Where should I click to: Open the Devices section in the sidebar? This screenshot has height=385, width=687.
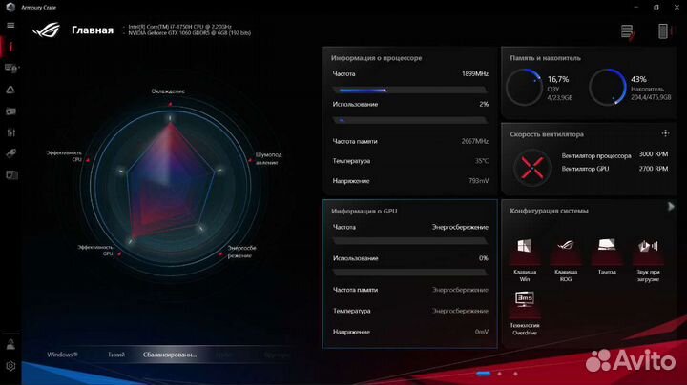[x=11, y=68]
